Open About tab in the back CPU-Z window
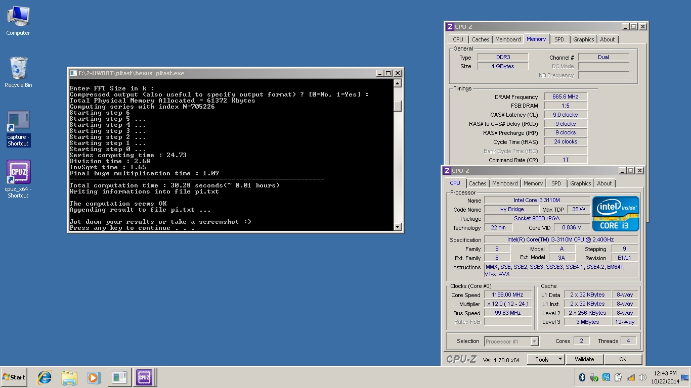 [608, 39]
